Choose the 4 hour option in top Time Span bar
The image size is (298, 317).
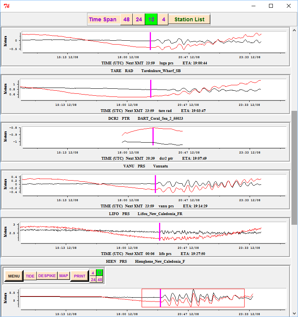(x=163, y=19)
